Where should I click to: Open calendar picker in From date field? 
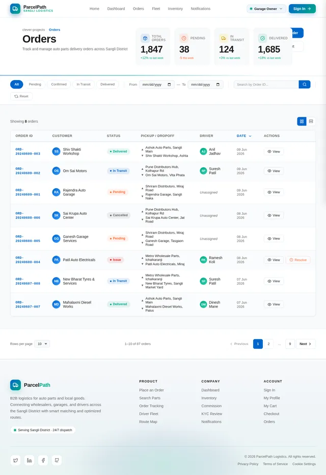point(169,85)
